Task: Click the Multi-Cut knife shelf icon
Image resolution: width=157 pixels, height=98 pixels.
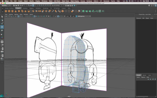Action: 53,11
